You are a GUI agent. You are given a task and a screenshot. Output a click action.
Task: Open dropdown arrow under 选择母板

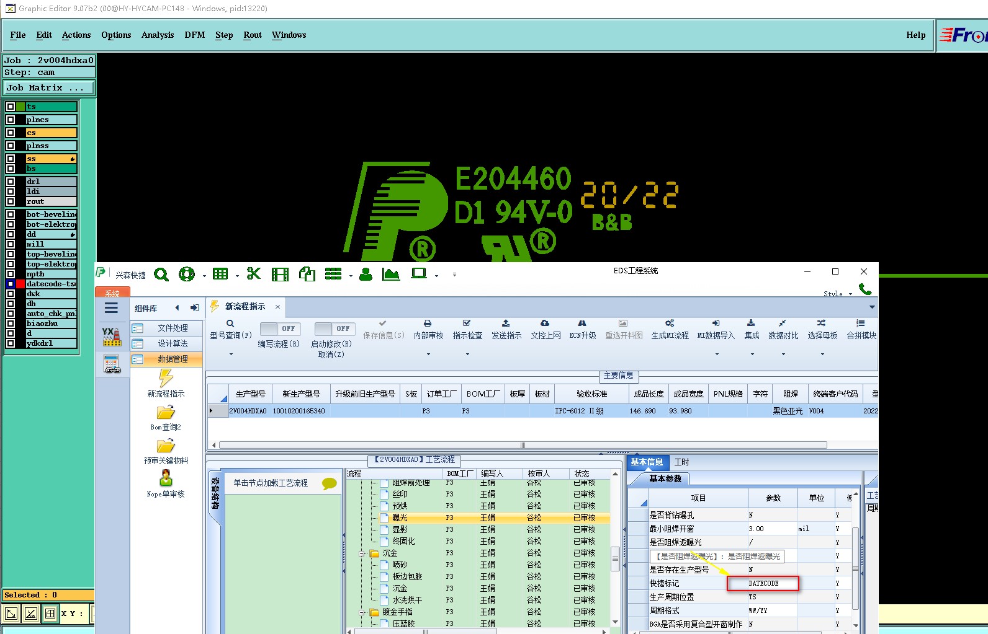click(x=822, y=354)
